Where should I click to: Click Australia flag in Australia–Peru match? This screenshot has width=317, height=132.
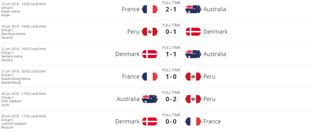click(x=150, y=99)
